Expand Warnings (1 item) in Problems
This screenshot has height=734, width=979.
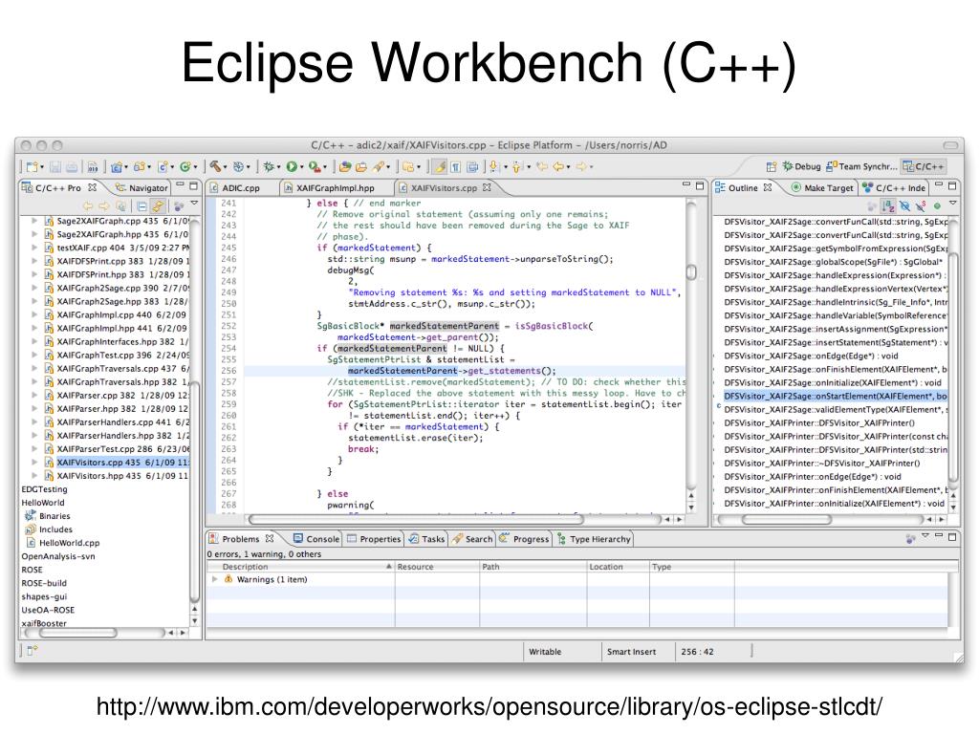click(x=215, y=579)
